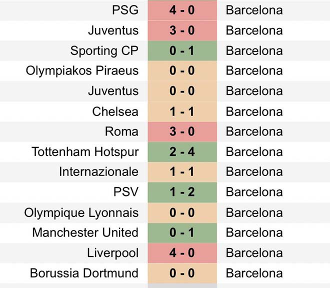Select Manchester United team name
330x288 pixels.
click(x=85, y=232)
